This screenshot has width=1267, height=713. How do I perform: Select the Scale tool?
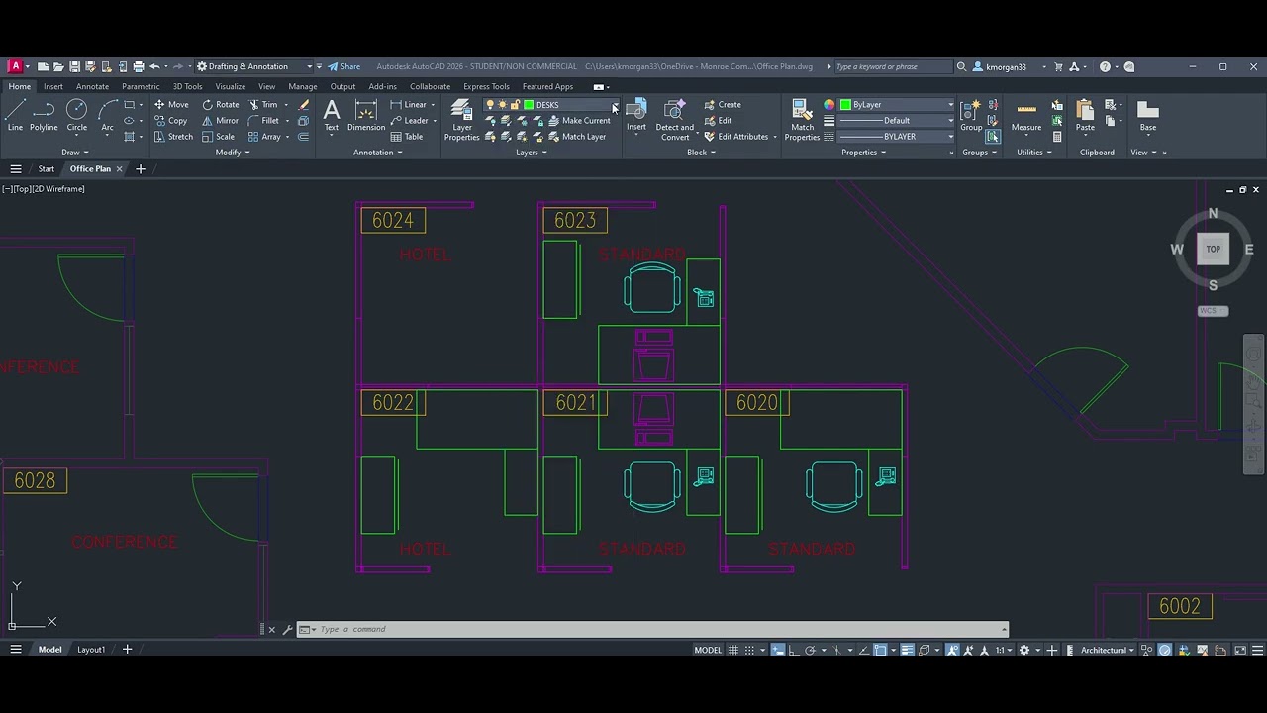pyautogui.click(x=219, y=137)
